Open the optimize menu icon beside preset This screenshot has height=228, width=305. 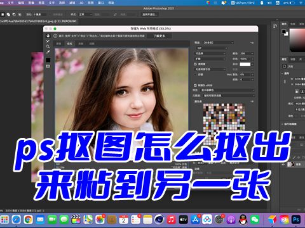pyautogui.click(x=252, y=42)
